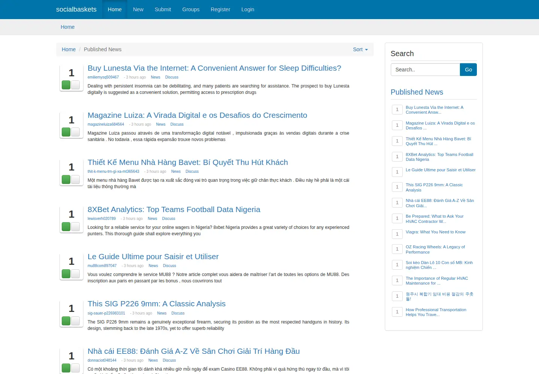Image resolution: width=539 pixels, height=374 pixels.
Task: Downvote the Buy Lunesta post with grey button
Action: pos(75,85)
